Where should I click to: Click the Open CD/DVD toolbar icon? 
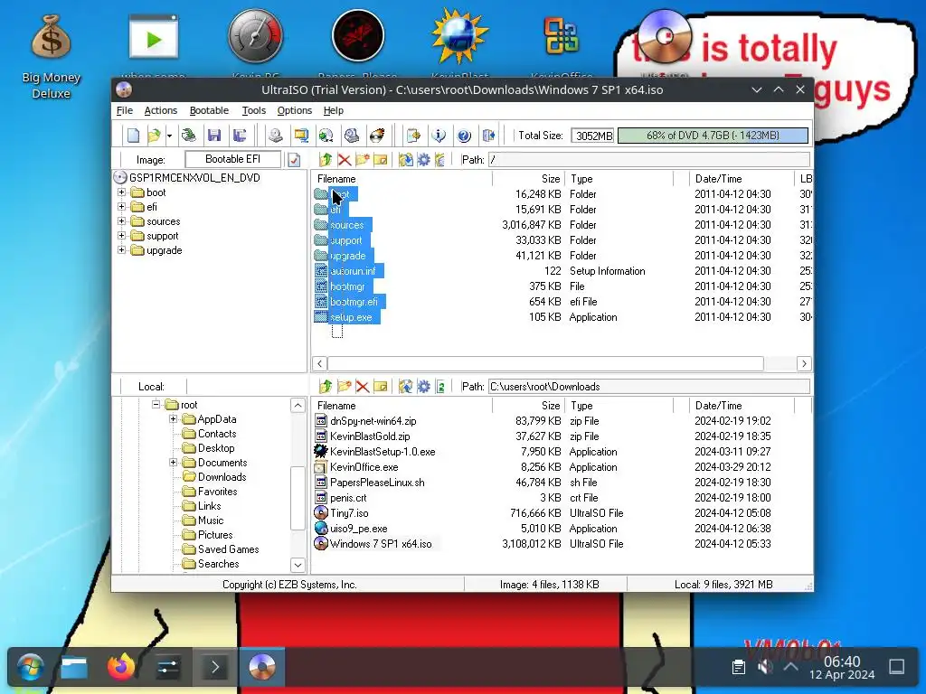pyautogui.click(x=189, y=136)
